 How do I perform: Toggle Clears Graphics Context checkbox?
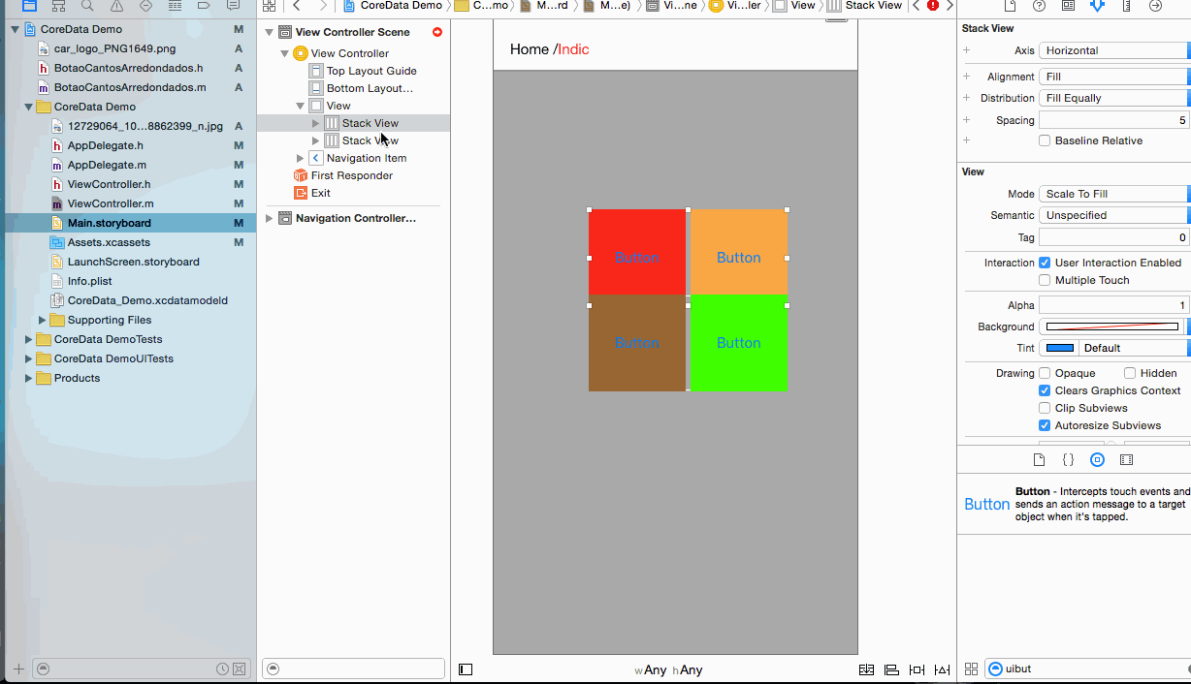(1045, 390)
